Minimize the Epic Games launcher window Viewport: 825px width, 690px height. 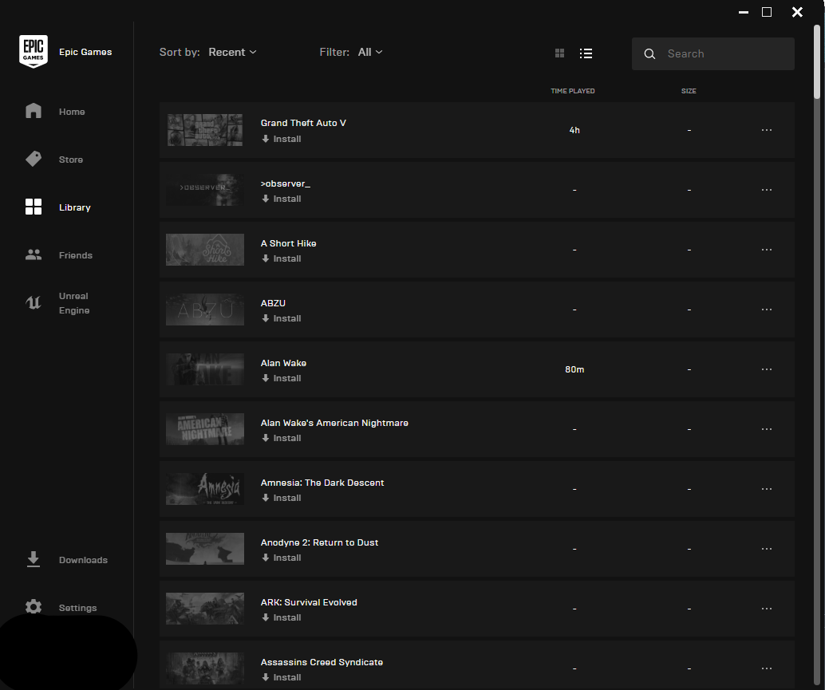click(x=744, y=12)
